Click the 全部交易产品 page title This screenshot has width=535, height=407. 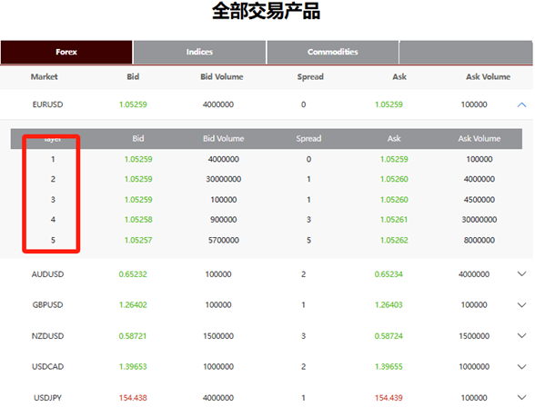pos(266,11)
